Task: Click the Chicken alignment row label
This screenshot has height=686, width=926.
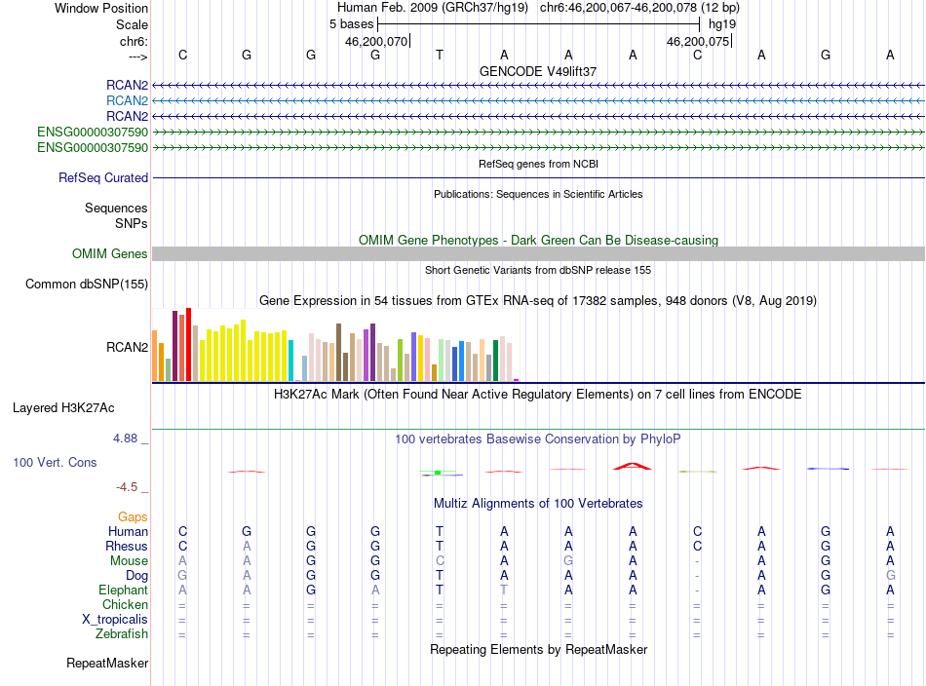Action: 125,604
